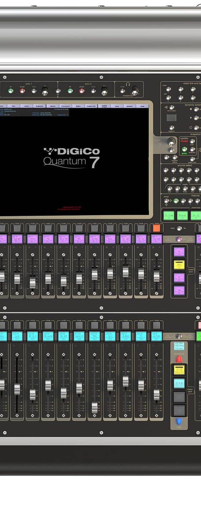The image size is (201, 510).
Task: Click the 'Drums' channel fader handle
Action: pos(95,274)
